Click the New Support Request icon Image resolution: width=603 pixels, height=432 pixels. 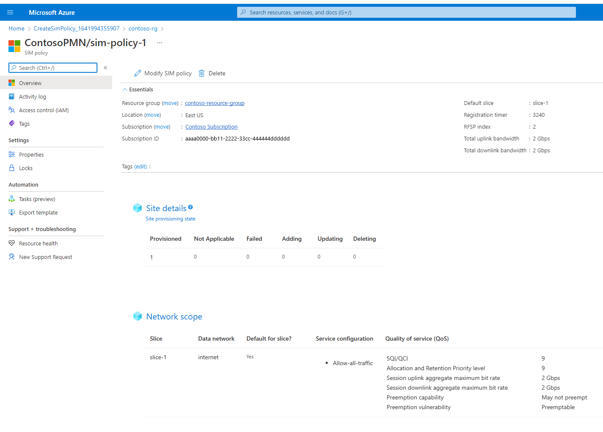[x=12, y=257]
